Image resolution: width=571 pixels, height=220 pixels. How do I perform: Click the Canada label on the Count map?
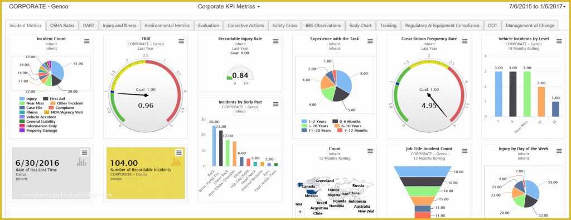point(308,186)
